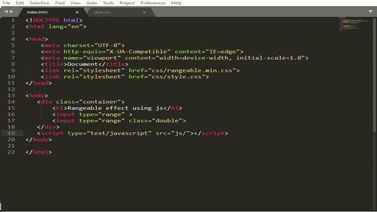Open the File menu
Viewport: 377px width, 212px height.
(6, 3)
